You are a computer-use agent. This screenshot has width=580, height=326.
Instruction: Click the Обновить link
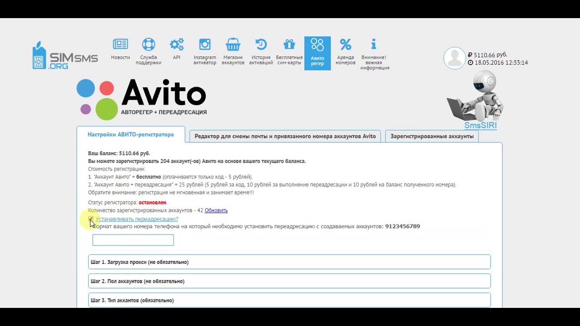pos(216,211)
